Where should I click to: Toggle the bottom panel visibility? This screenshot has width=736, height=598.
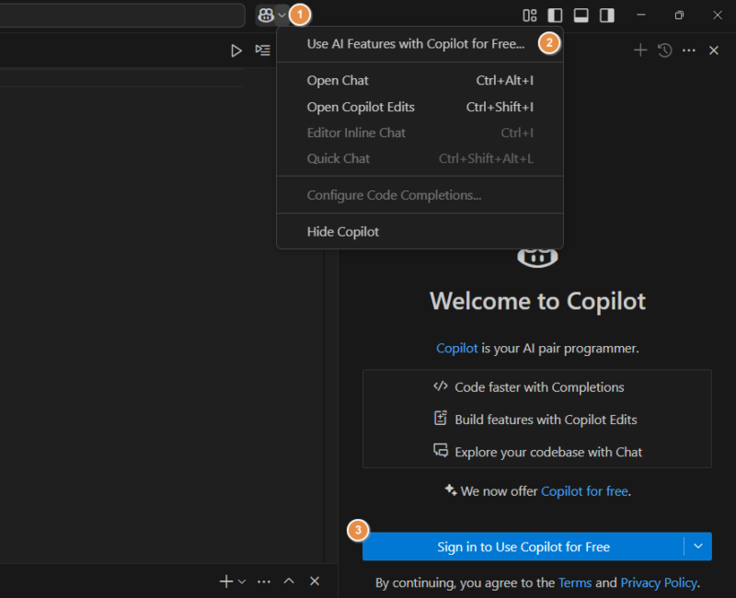(581, 15)
